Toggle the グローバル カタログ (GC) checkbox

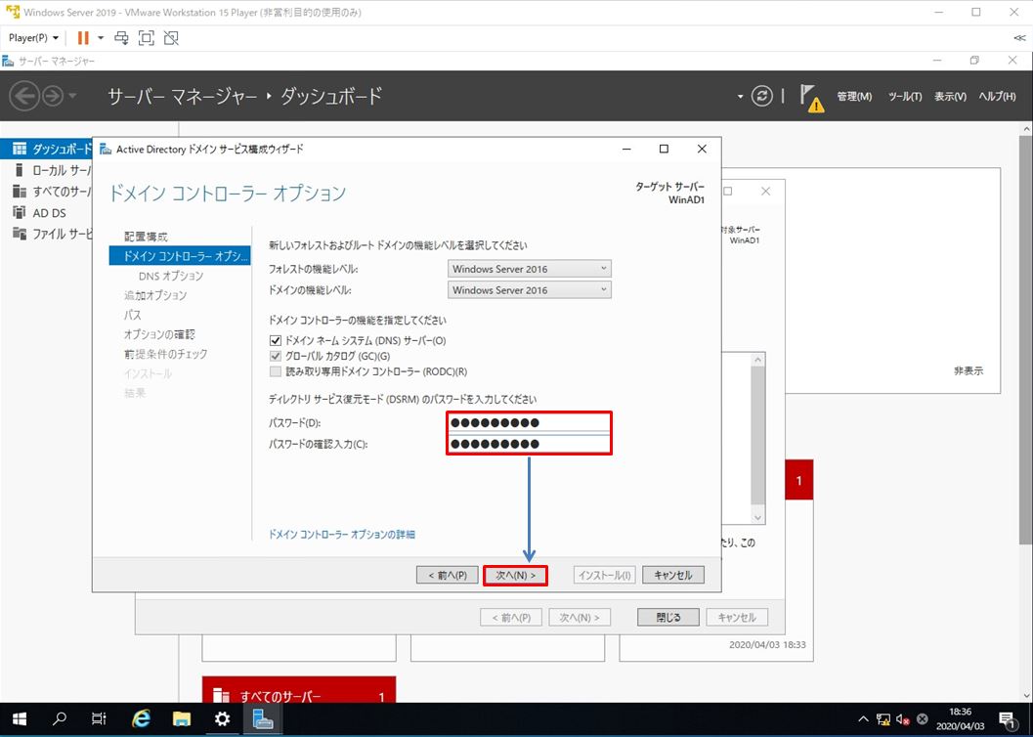pyautogui.click(x=276, y=357)
